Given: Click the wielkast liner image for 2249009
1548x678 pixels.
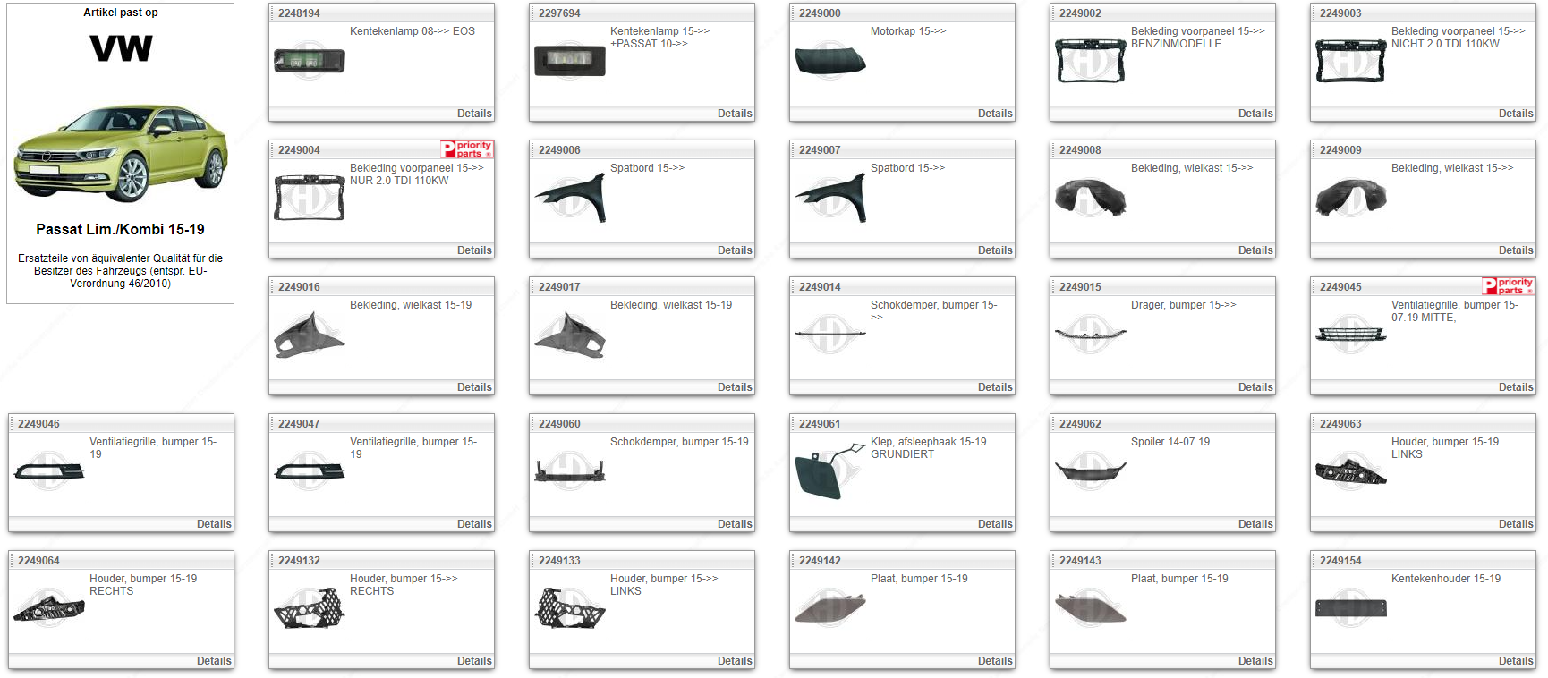Looking at the screenshot, I should click(x=1350, y=198).
